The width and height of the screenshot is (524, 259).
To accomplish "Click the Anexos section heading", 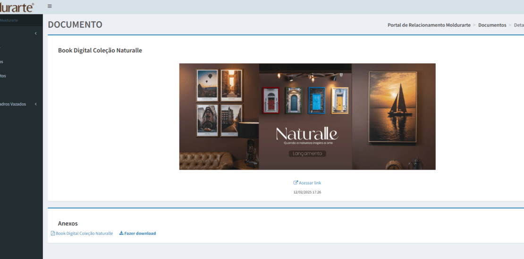I will (x=68, y=223).
